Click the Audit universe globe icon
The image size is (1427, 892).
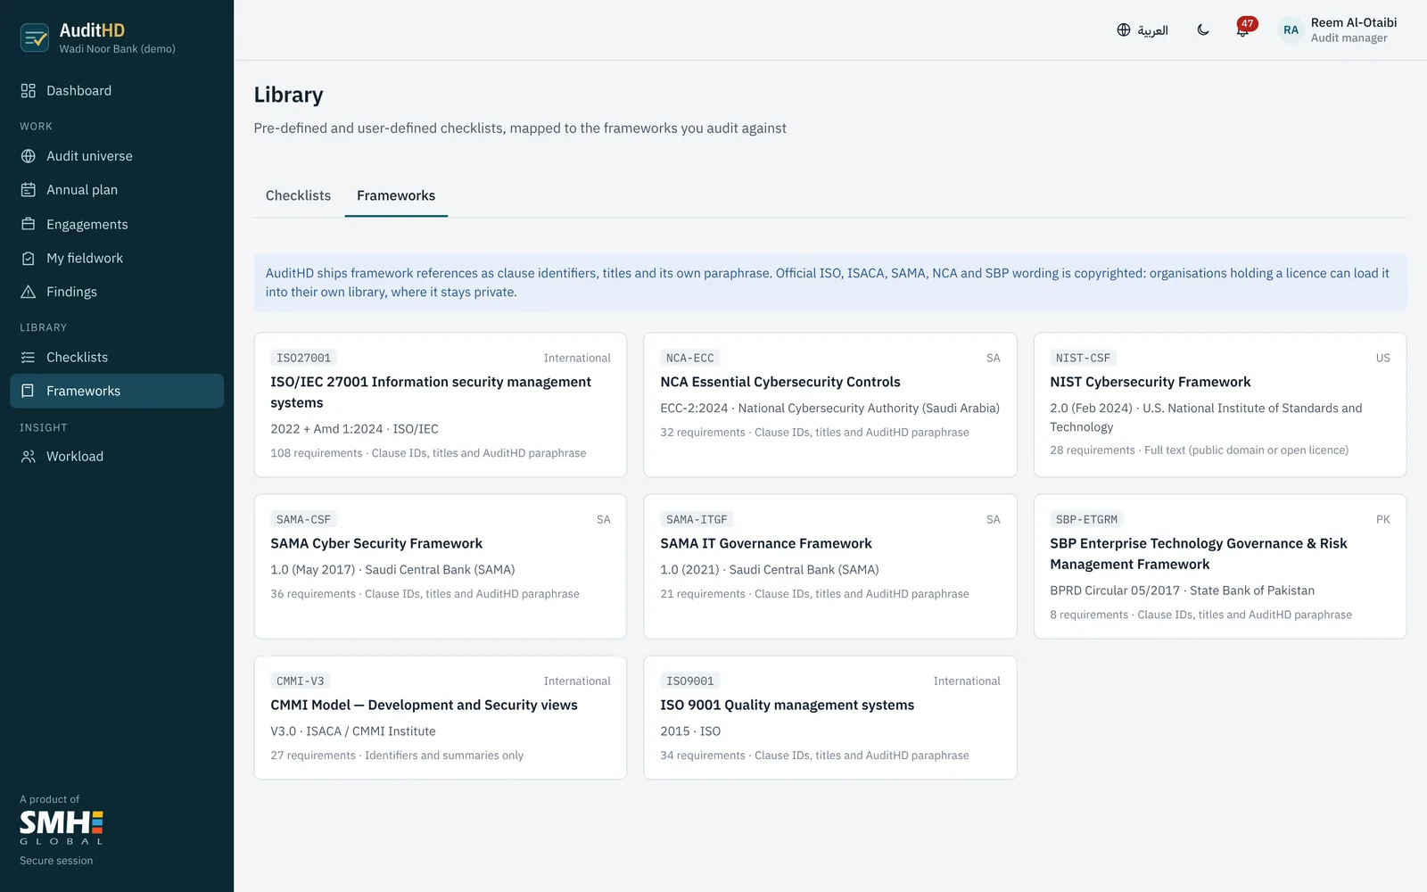pos(29,156)
